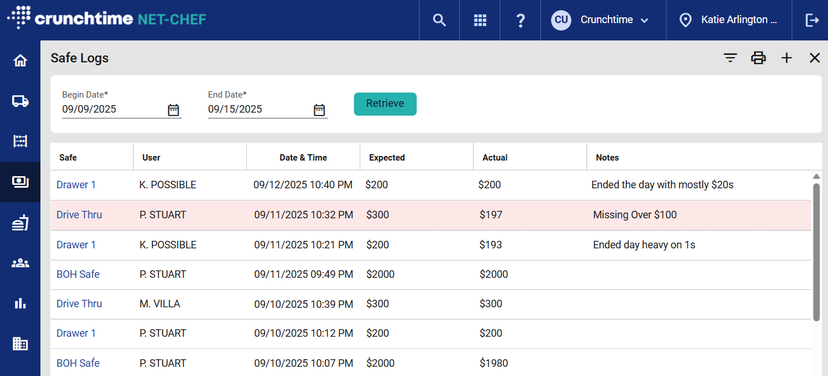The width and height of the screenshot is (828, 376).
Task: Open the End Date calendar picker
Action: click(319, 109)
